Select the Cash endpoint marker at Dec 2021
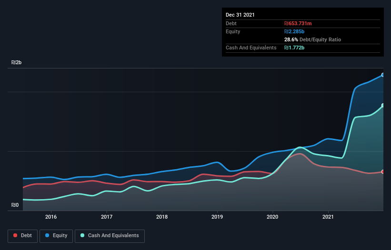The image size is (391, 250). click(x=383, y=106)
